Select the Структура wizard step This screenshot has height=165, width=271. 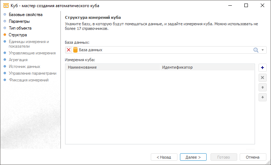tap(18, 35)
